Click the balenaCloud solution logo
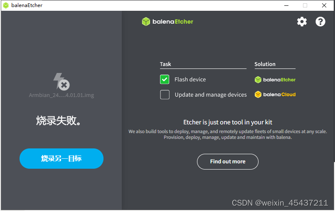Viewport: 335px width, 211px height. [275, 95]
